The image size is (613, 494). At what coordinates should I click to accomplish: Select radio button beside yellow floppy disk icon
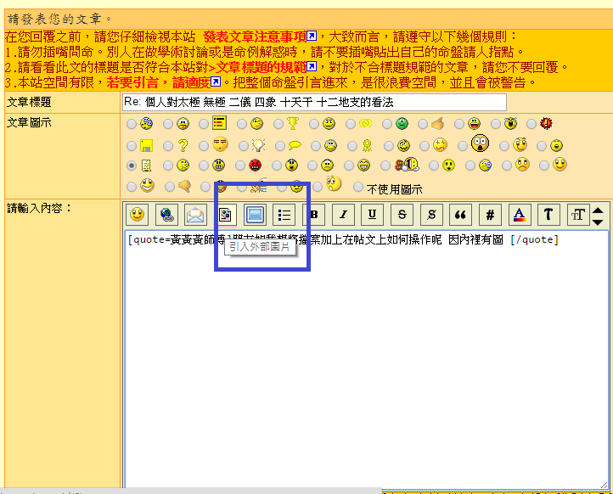click(132, 146)
